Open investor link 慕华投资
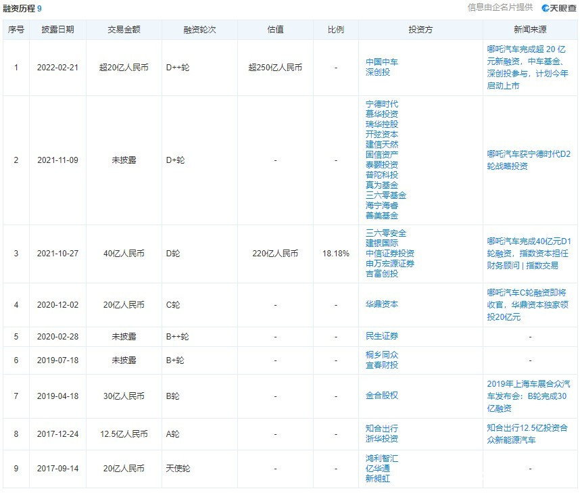This screenshot has width=580, height=493. click(382, 114)
